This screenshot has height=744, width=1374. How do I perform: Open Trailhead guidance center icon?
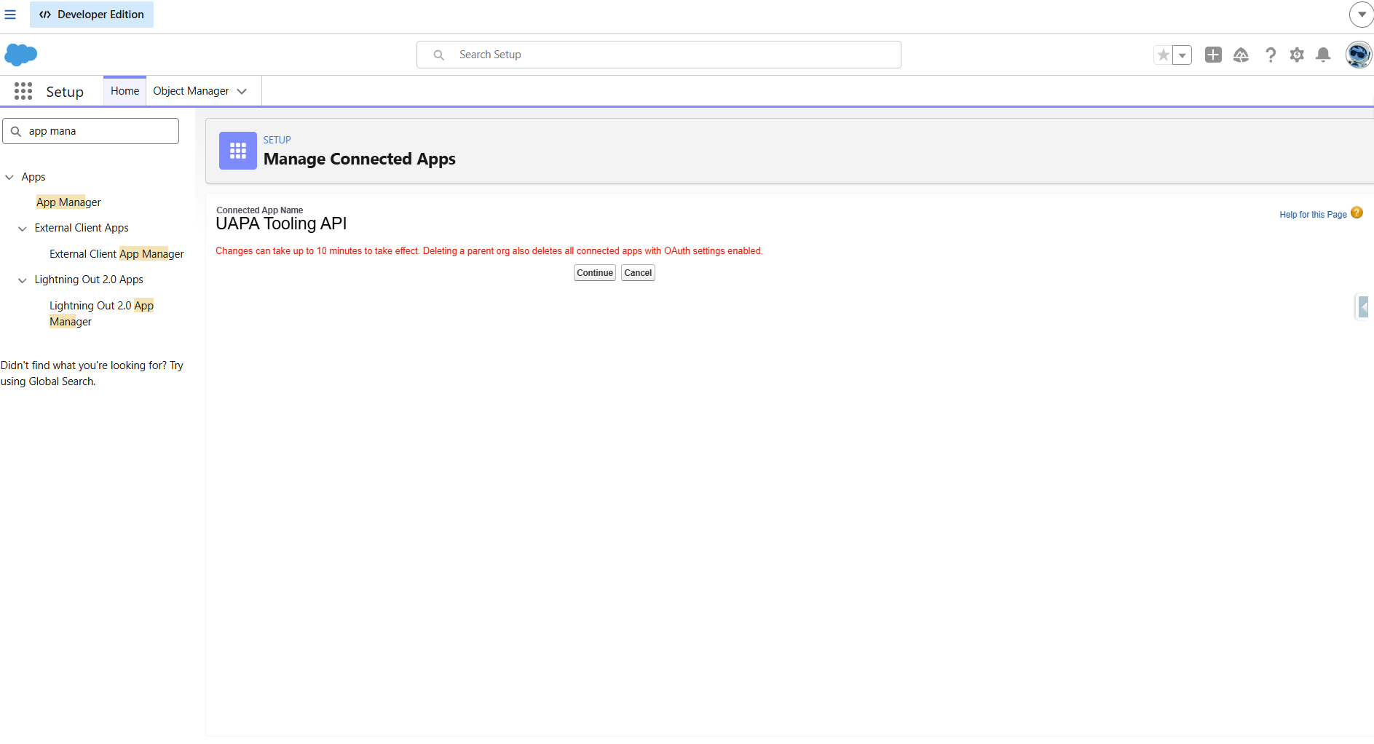1241,55
